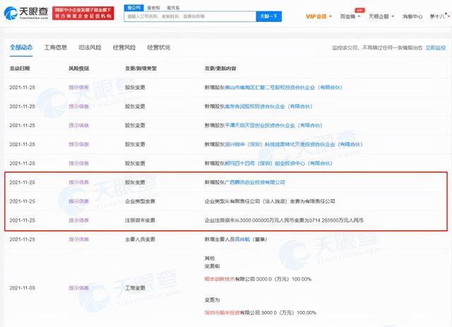Click 提示信息 in the 主要人员变更 row

tap(78, 239)
